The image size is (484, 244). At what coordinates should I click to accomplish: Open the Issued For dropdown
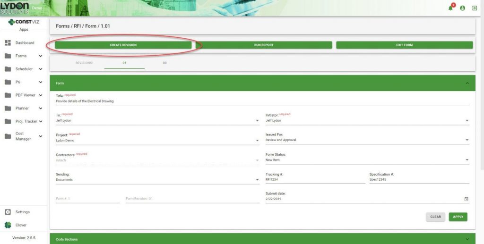point(467,140)
